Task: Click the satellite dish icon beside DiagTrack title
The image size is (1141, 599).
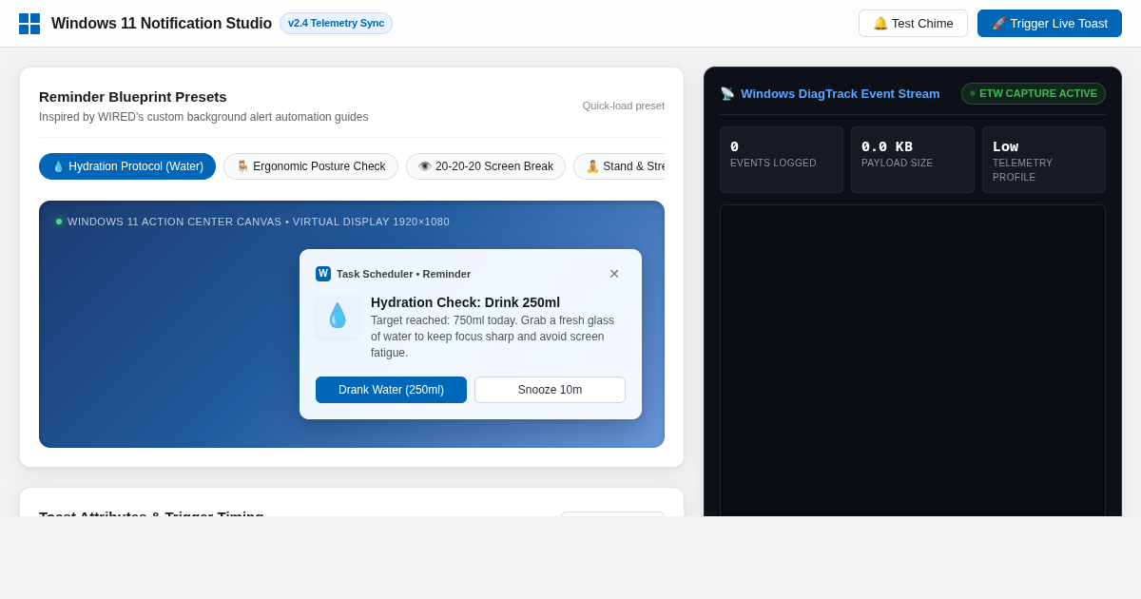Action: pos(727,94)
